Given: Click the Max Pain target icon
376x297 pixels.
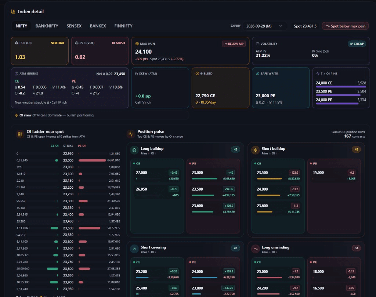Looking at the screenshot, I should point(137,44).
